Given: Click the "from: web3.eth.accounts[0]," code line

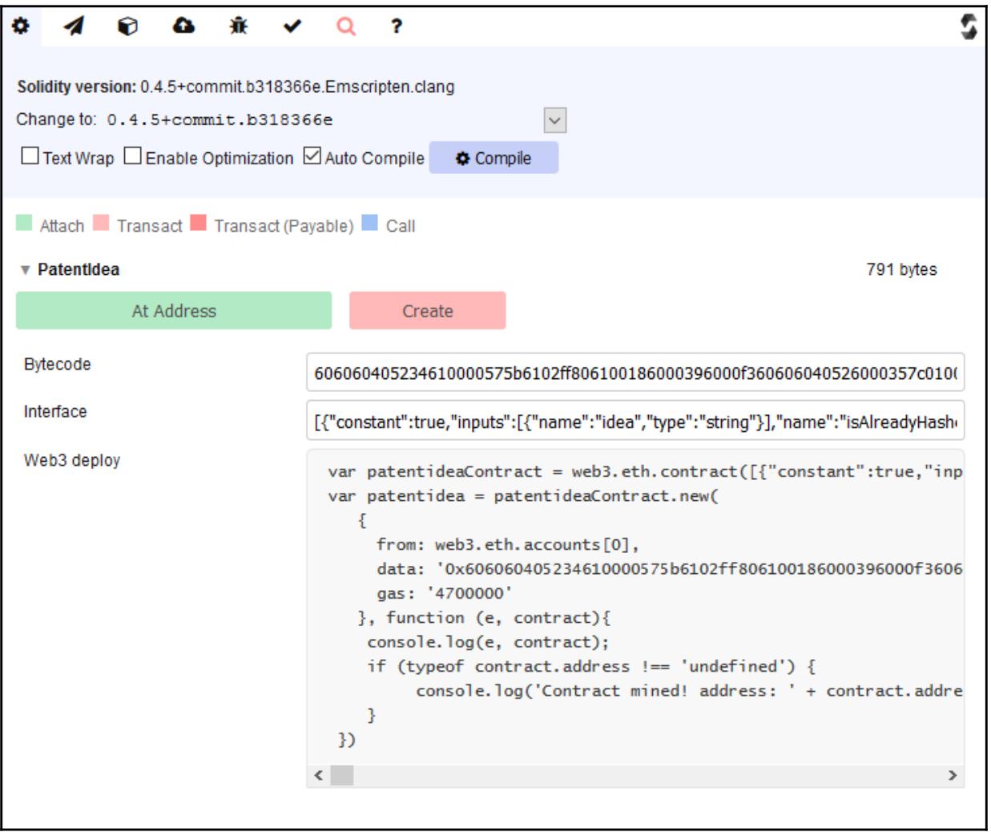Looking at the screenshot, I should (x=508, y=545).
